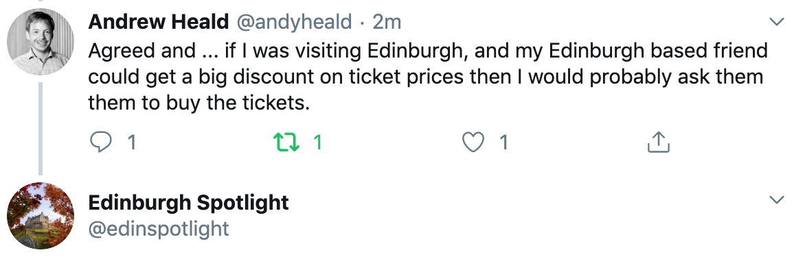Screen dimensions: 794x259
Task: Select the 'them to buy the tickets.' line
Action: (198, 103)
